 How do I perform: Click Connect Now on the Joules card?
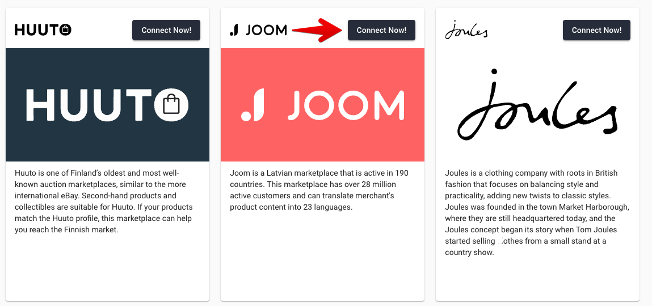coord(597,30)
